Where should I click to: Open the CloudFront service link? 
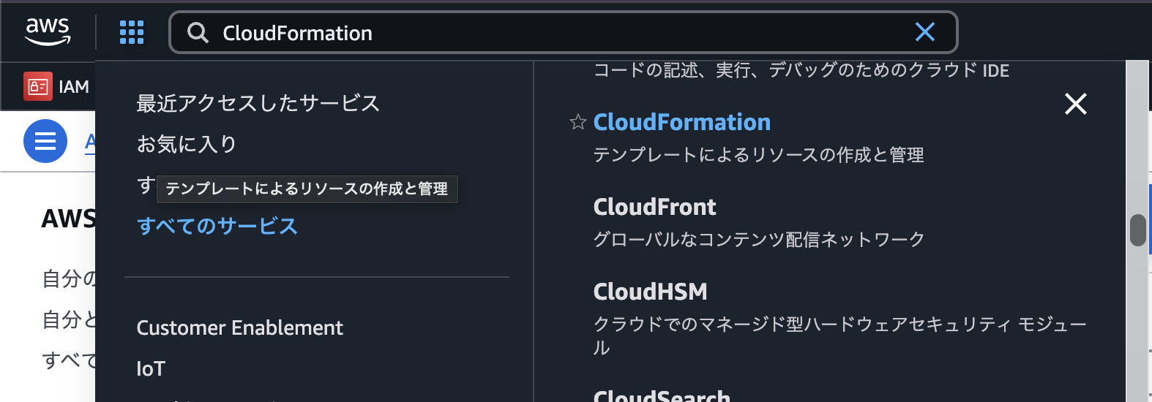pos(654,207)
